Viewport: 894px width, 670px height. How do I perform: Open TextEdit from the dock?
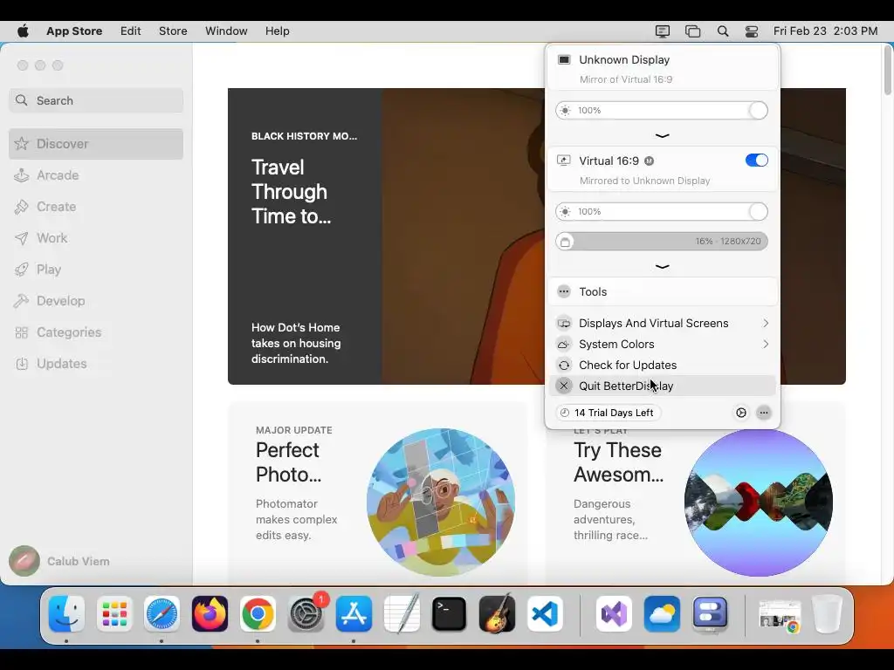402,613
